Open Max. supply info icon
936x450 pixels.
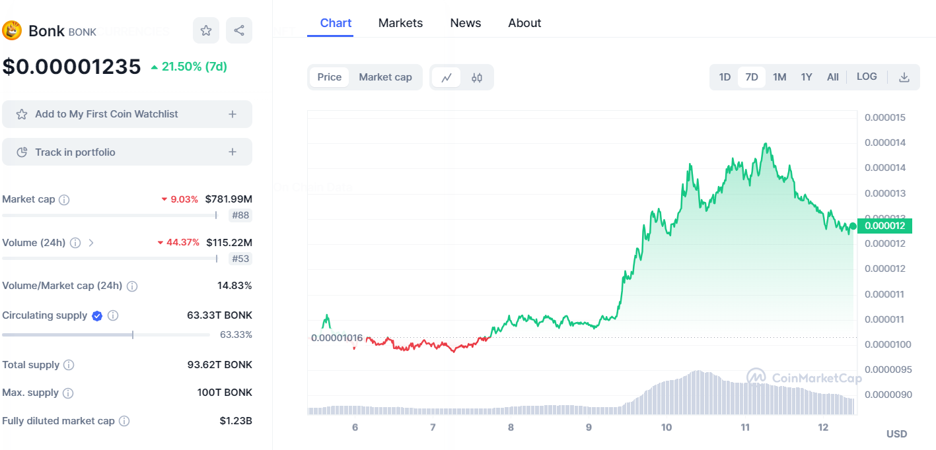(68, 393)
